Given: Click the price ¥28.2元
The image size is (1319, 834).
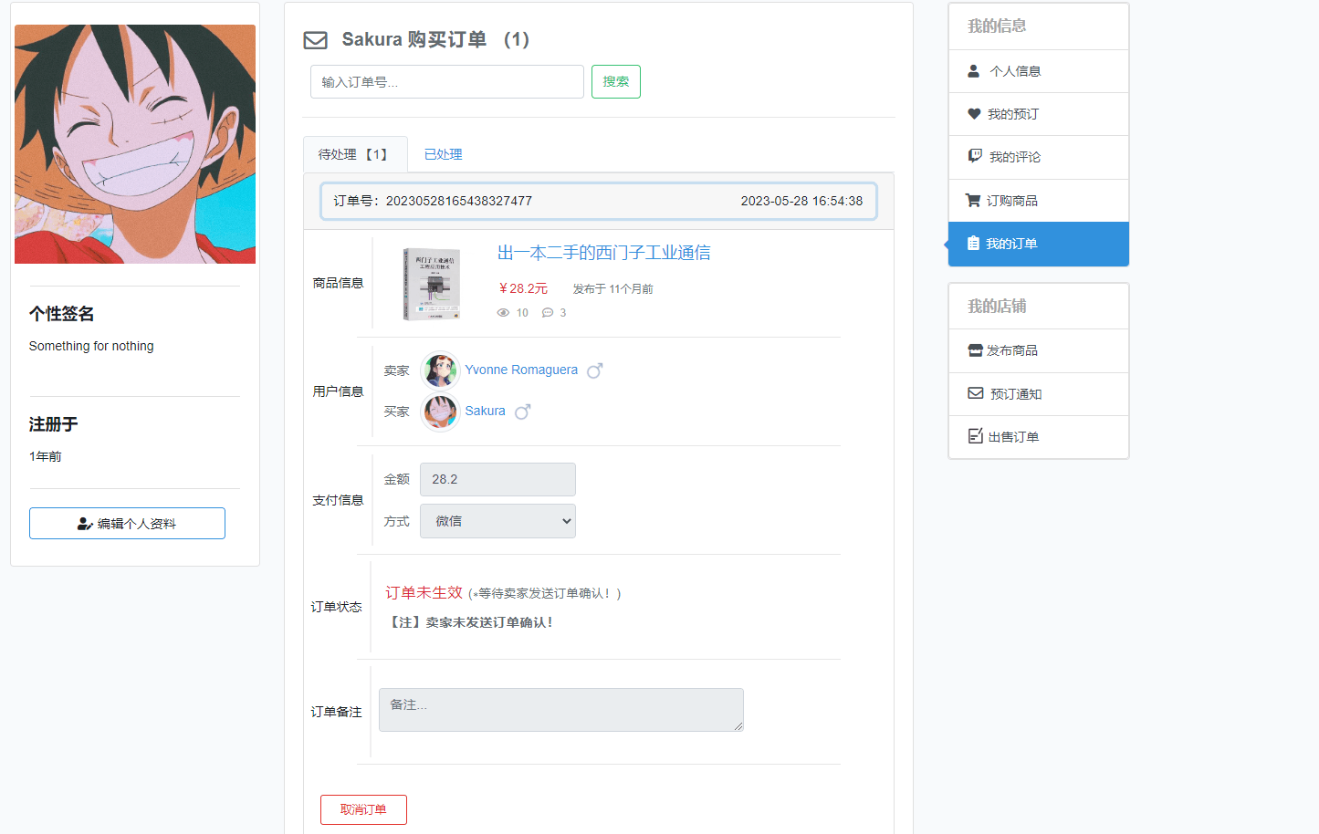Looking at the screenshot, I should pyautogui.click(x=522, y=288).
